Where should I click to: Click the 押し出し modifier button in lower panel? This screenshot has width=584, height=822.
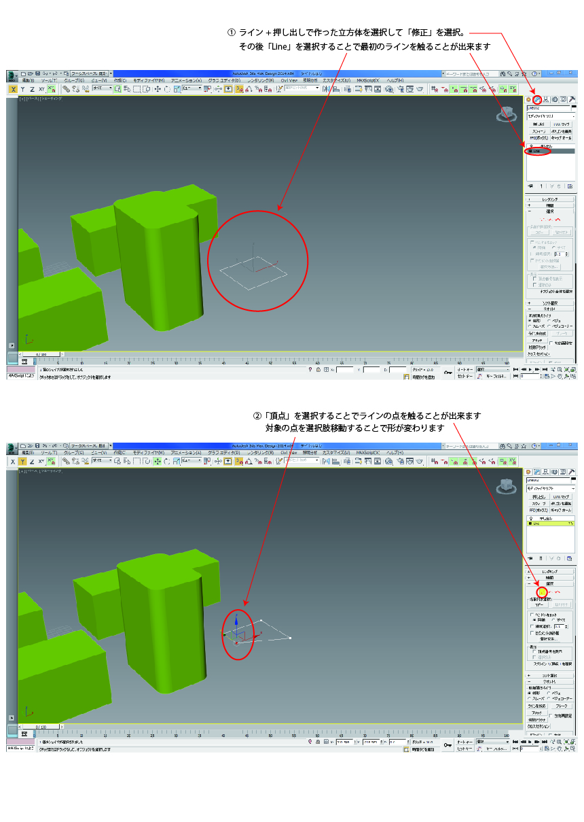coord(539,497)
